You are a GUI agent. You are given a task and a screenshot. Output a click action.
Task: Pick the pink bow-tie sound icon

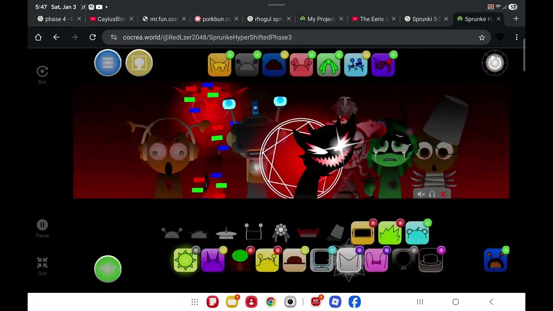point(376,260)
